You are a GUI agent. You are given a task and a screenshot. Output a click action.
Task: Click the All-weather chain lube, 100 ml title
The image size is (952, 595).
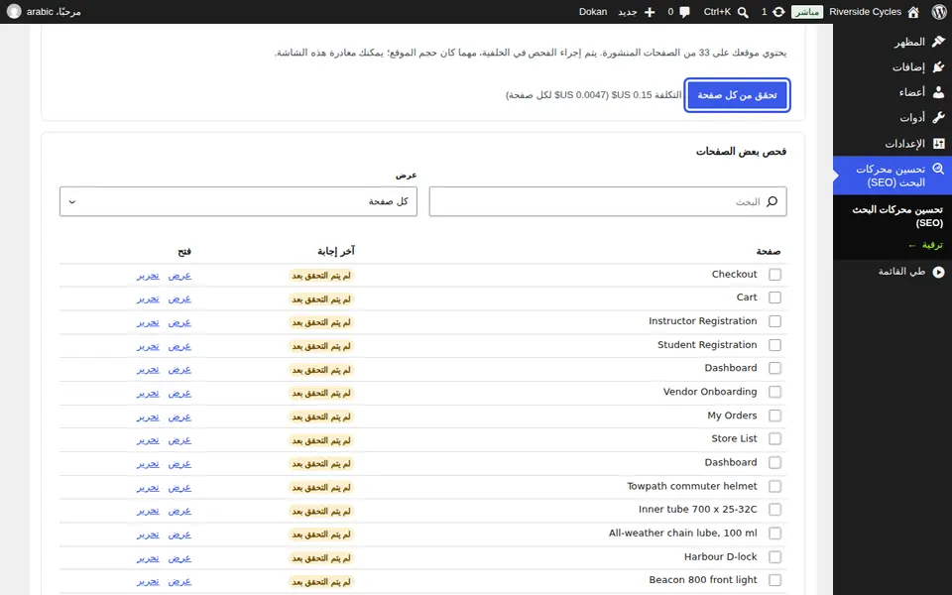[x=683, y=534]
